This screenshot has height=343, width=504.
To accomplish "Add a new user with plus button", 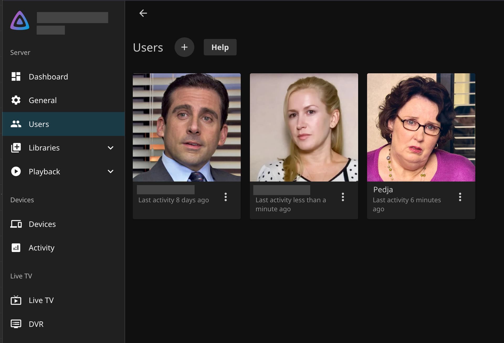I will 184,47.
